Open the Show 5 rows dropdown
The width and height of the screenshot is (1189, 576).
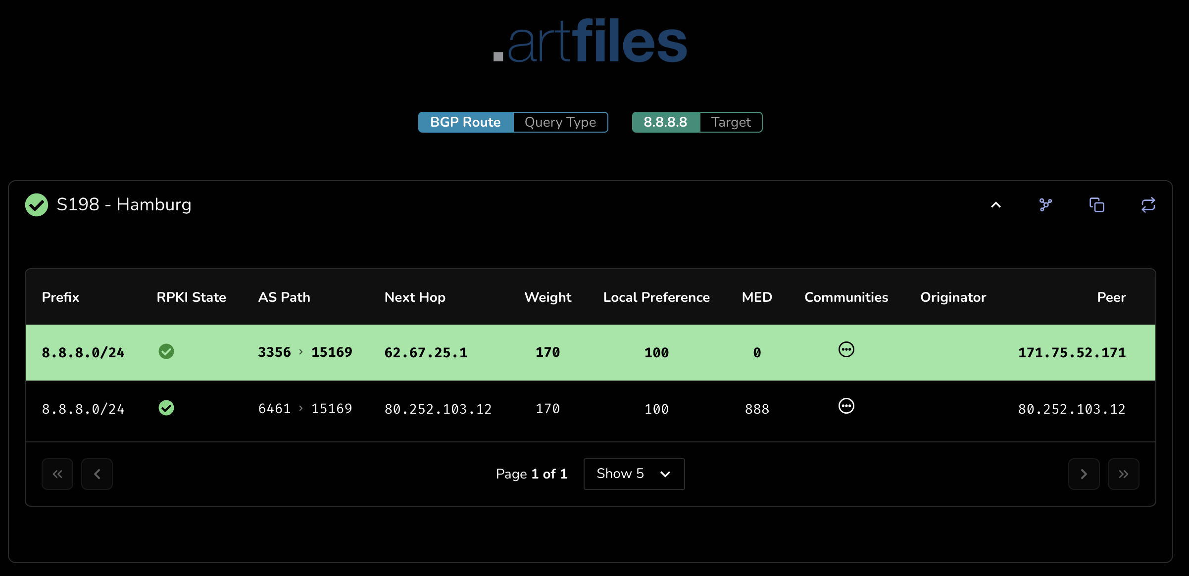coord(634,474)
